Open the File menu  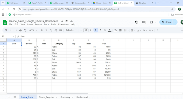pos(10,24)
